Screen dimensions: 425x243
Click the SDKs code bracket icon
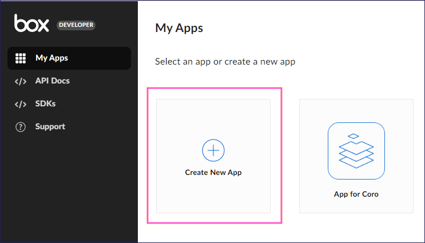pos(21,104)
